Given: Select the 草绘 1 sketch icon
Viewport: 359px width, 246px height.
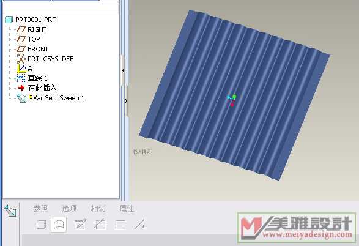Looking at the screenshot, I should tap(21, 78).
